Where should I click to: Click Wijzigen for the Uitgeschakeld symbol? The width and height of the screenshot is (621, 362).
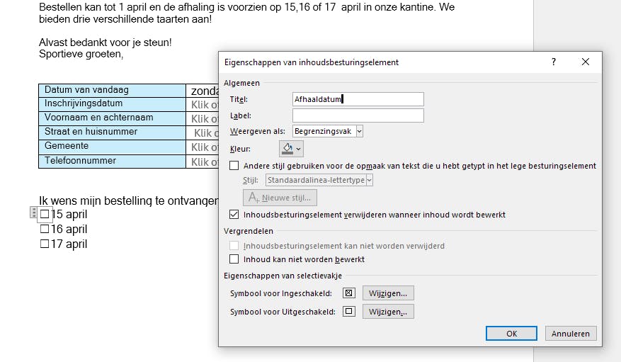(x=388, y=312)
